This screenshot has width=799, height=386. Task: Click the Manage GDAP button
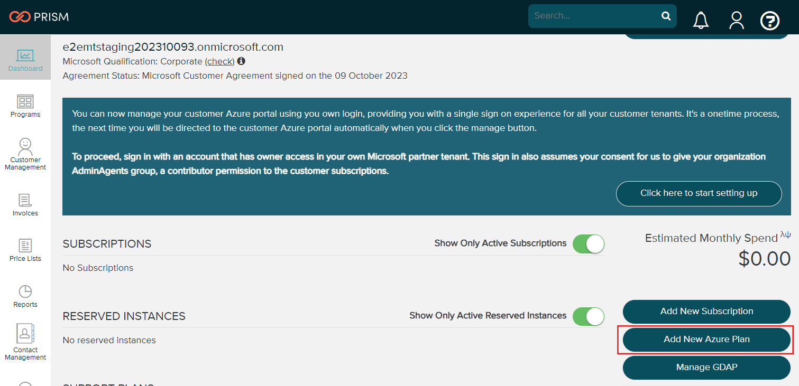(706, 368)
